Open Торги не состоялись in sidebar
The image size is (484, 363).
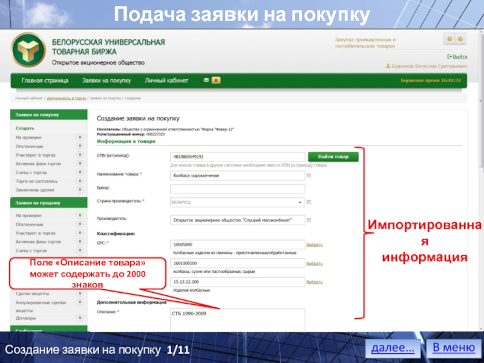[36, 181]
